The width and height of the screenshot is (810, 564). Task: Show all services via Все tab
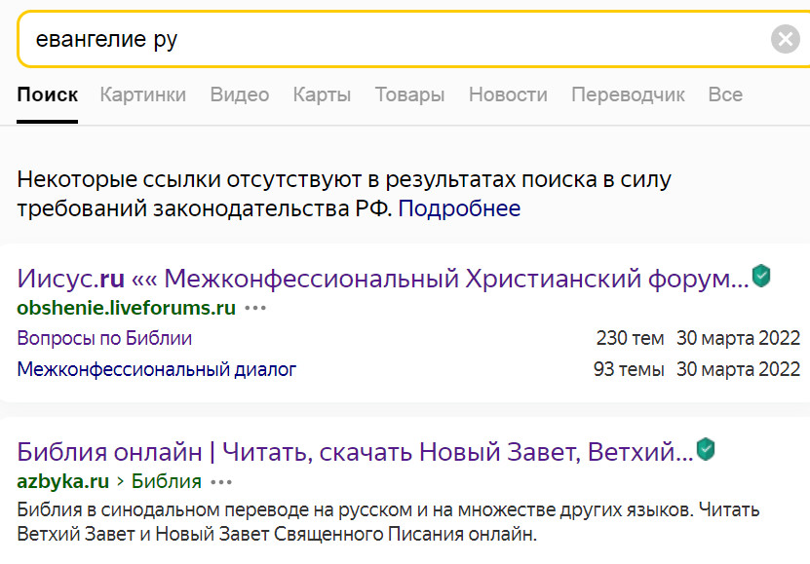(725, 94)
